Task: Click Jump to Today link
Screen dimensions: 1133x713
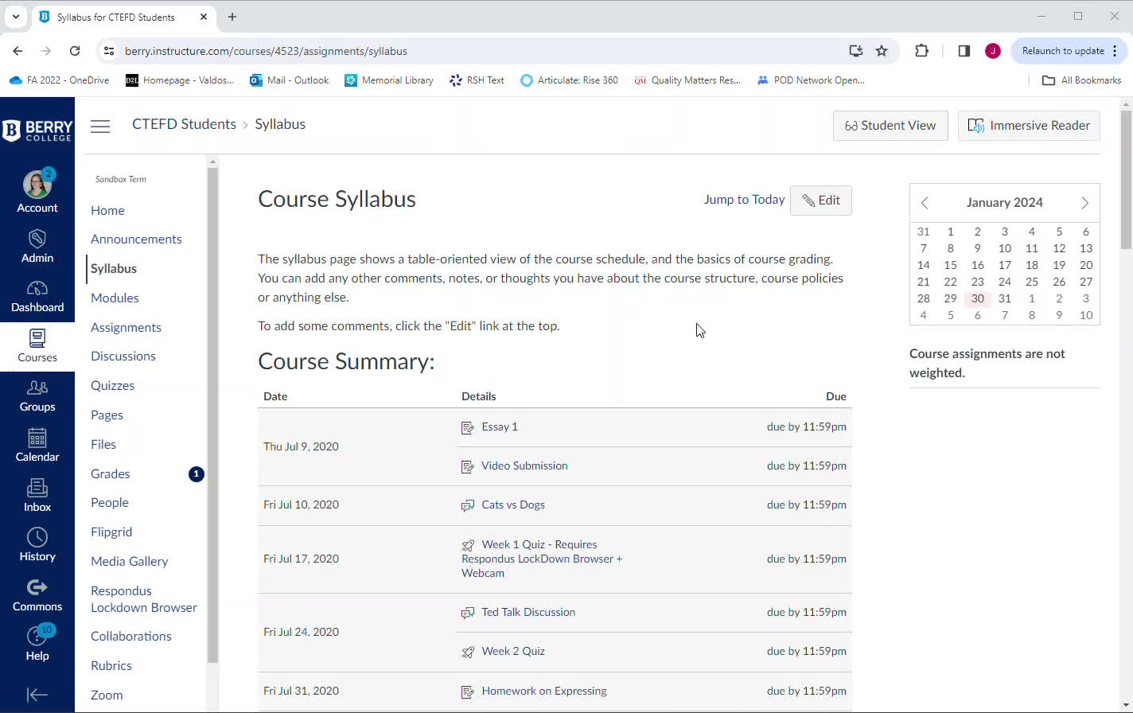Action: (744, 200)
